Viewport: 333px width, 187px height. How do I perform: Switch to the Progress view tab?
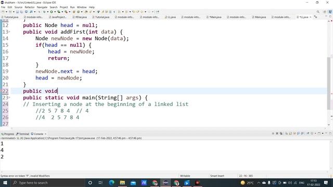coord(7,134)
